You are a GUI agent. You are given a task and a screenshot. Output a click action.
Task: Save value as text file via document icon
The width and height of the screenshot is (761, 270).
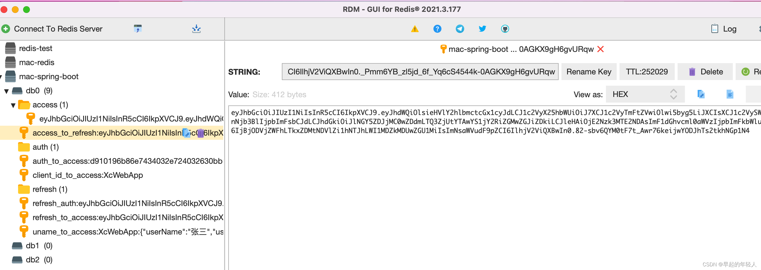point(730,94)
